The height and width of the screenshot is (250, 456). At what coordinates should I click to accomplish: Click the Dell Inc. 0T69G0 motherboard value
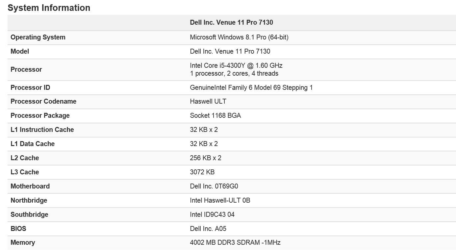(x=214, y=187)
